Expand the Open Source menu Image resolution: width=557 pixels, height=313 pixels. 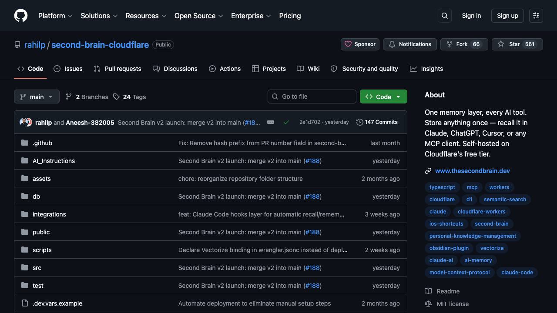point(199,16)
